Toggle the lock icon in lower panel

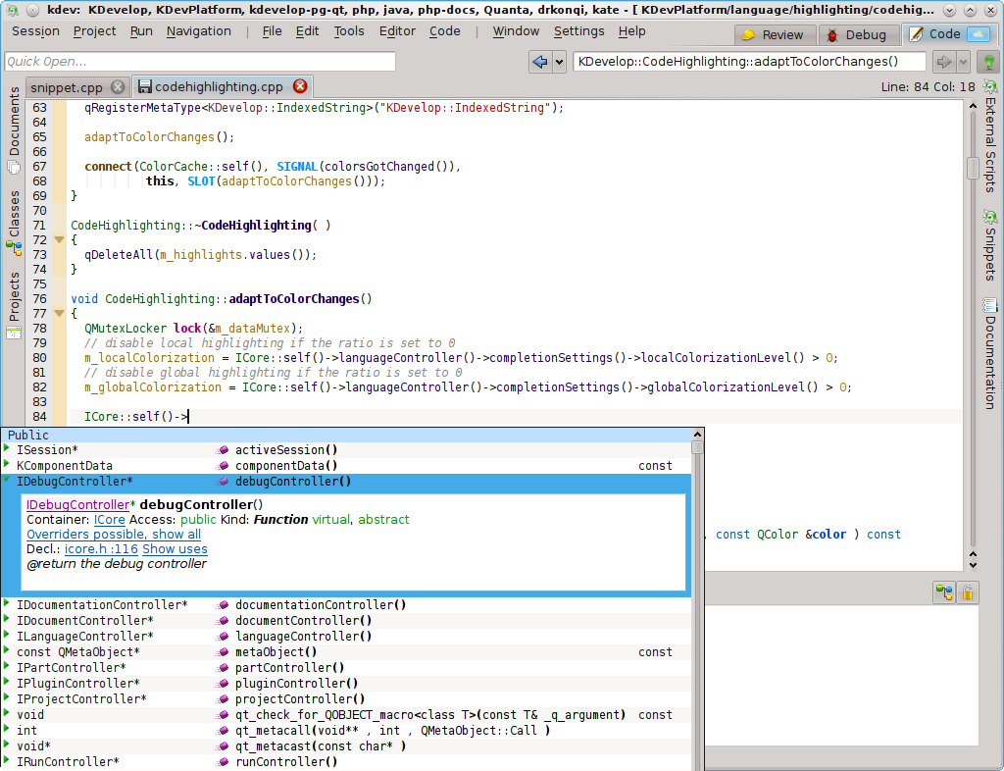968,593
